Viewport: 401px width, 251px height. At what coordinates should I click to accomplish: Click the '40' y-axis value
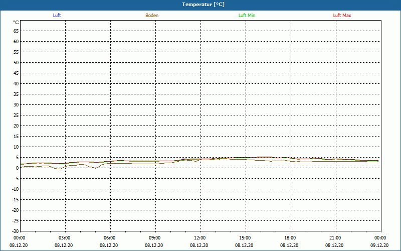click(16, 84)
